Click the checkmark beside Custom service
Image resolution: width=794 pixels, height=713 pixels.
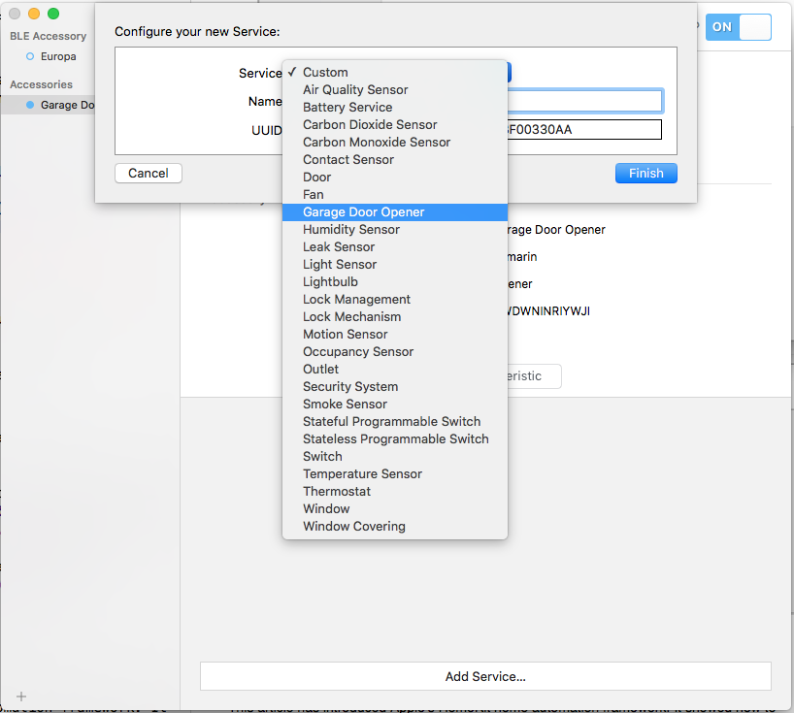pyautogui.click(x=291, y=72)
